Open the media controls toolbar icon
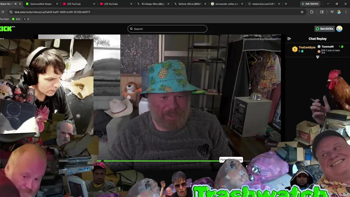Viewport: 350px width, 197px height. click(x=332, y=12)
